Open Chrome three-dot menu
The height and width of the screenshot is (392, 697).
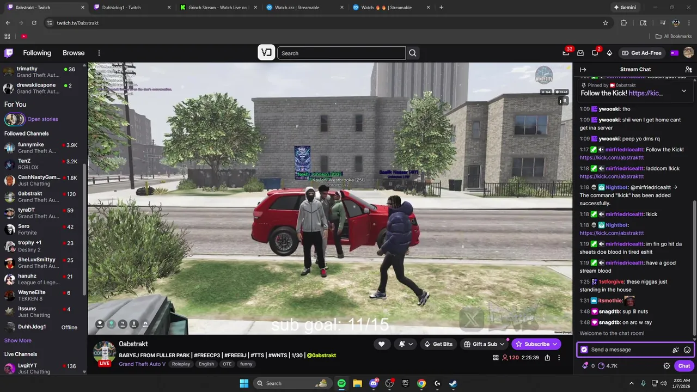[688, 23]
